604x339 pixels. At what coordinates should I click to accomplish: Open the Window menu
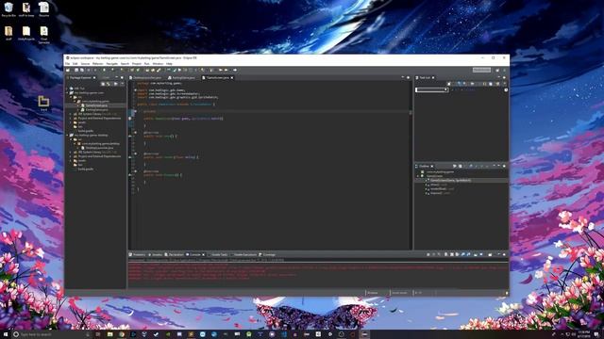(x=158, y=64)
